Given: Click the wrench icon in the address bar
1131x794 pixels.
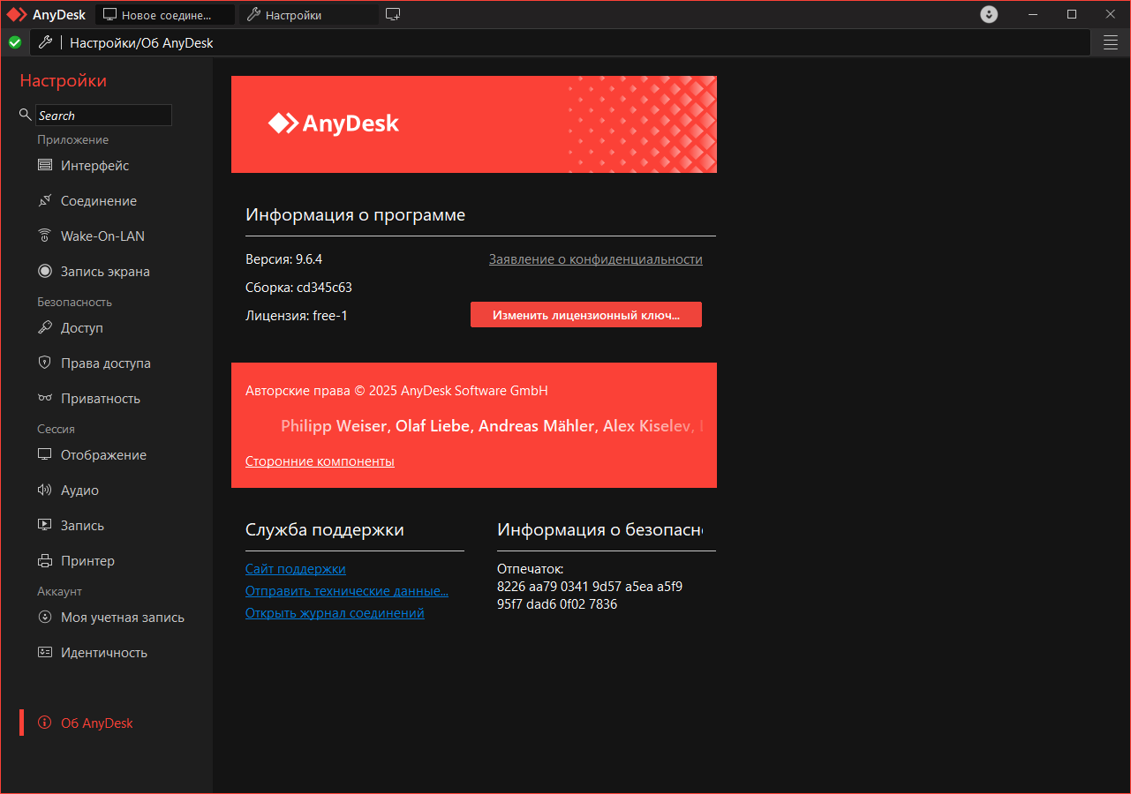Looking at the screenshot, I should (46, 42).
